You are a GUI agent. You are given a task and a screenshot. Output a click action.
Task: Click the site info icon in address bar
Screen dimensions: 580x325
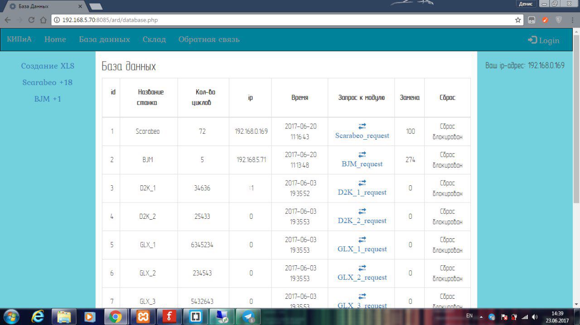(57, 20)
